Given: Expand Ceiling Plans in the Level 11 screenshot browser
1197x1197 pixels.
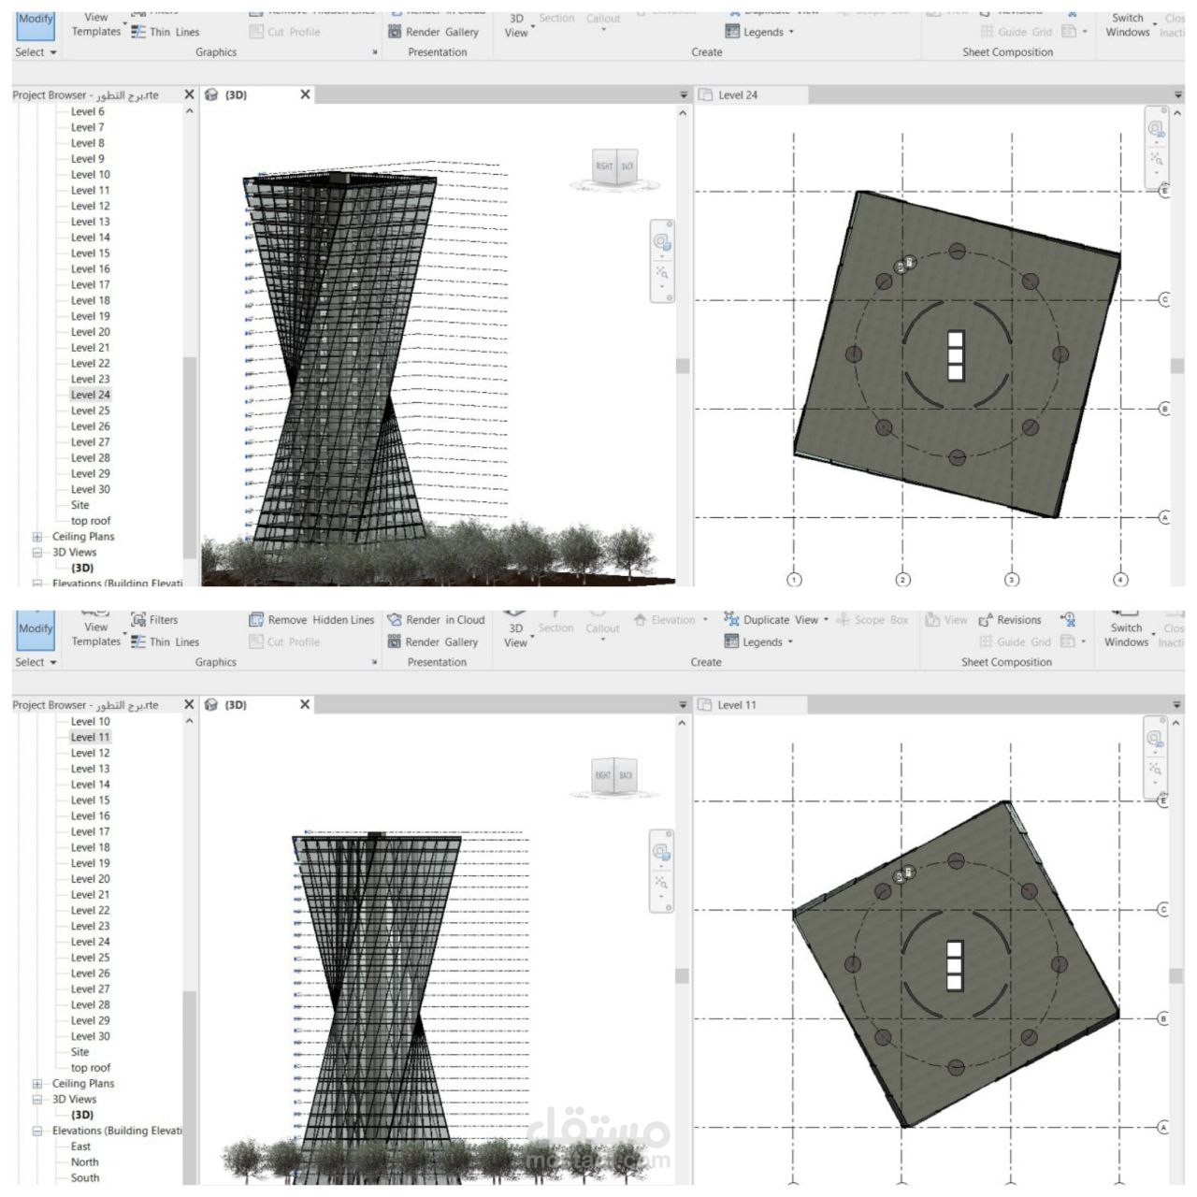Looking at the screenshot, I should coord(37,1084).
